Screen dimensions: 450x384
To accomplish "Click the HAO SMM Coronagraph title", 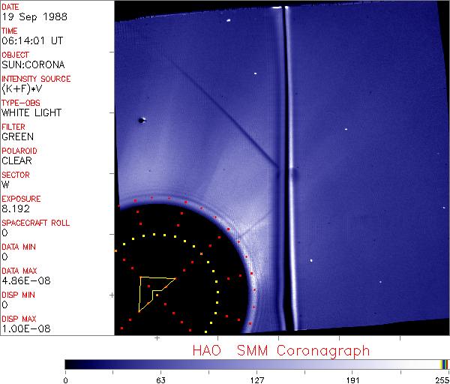I will click(281, 351).
